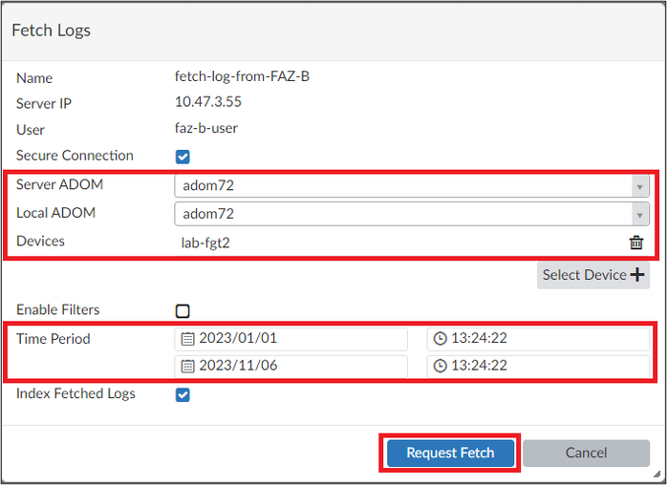Focus the end date field 2023/11/06
This screenshot has width=667, height=485.
point(296,366)
